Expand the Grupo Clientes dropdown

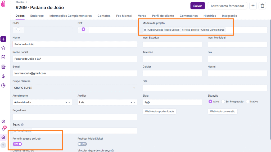tap(134, 88)
